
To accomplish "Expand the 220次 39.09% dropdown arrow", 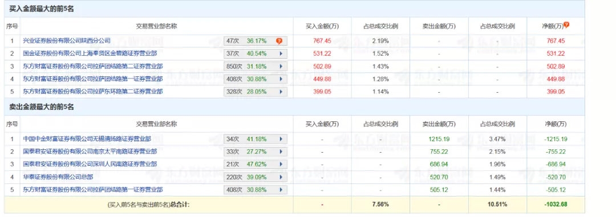I will [x=281, y=177].
